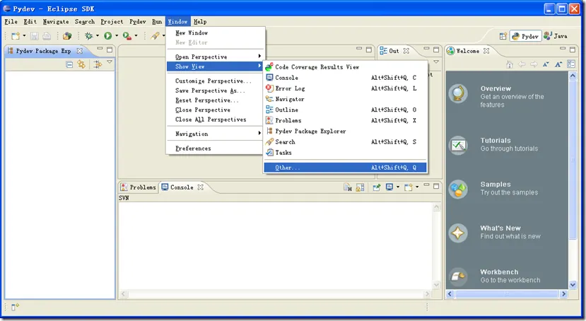Click the What's New star icon
Screen dimensions: 586x321
pos(458,233)
